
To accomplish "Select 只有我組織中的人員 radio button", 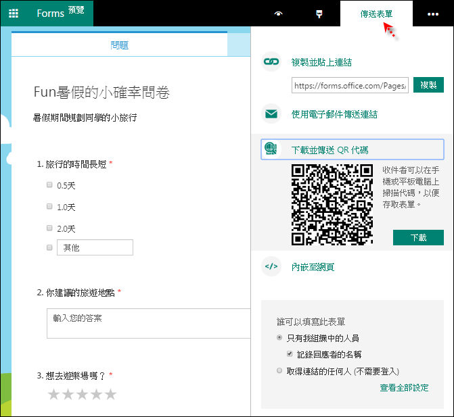I will point(279,337).
